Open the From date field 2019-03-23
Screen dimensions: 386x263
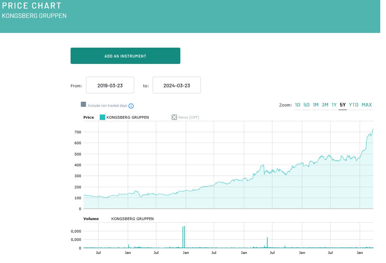(x=110, y=85)
